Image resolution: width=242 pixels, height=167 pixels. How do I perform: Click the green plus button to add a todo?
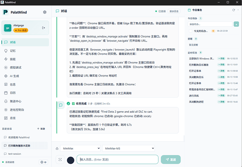click(x=236, y=24)
